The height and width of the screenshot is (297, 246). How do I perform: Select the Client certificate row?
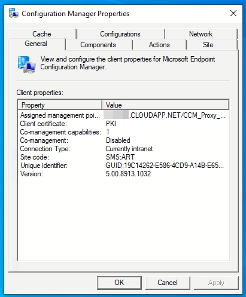(123, 124)
